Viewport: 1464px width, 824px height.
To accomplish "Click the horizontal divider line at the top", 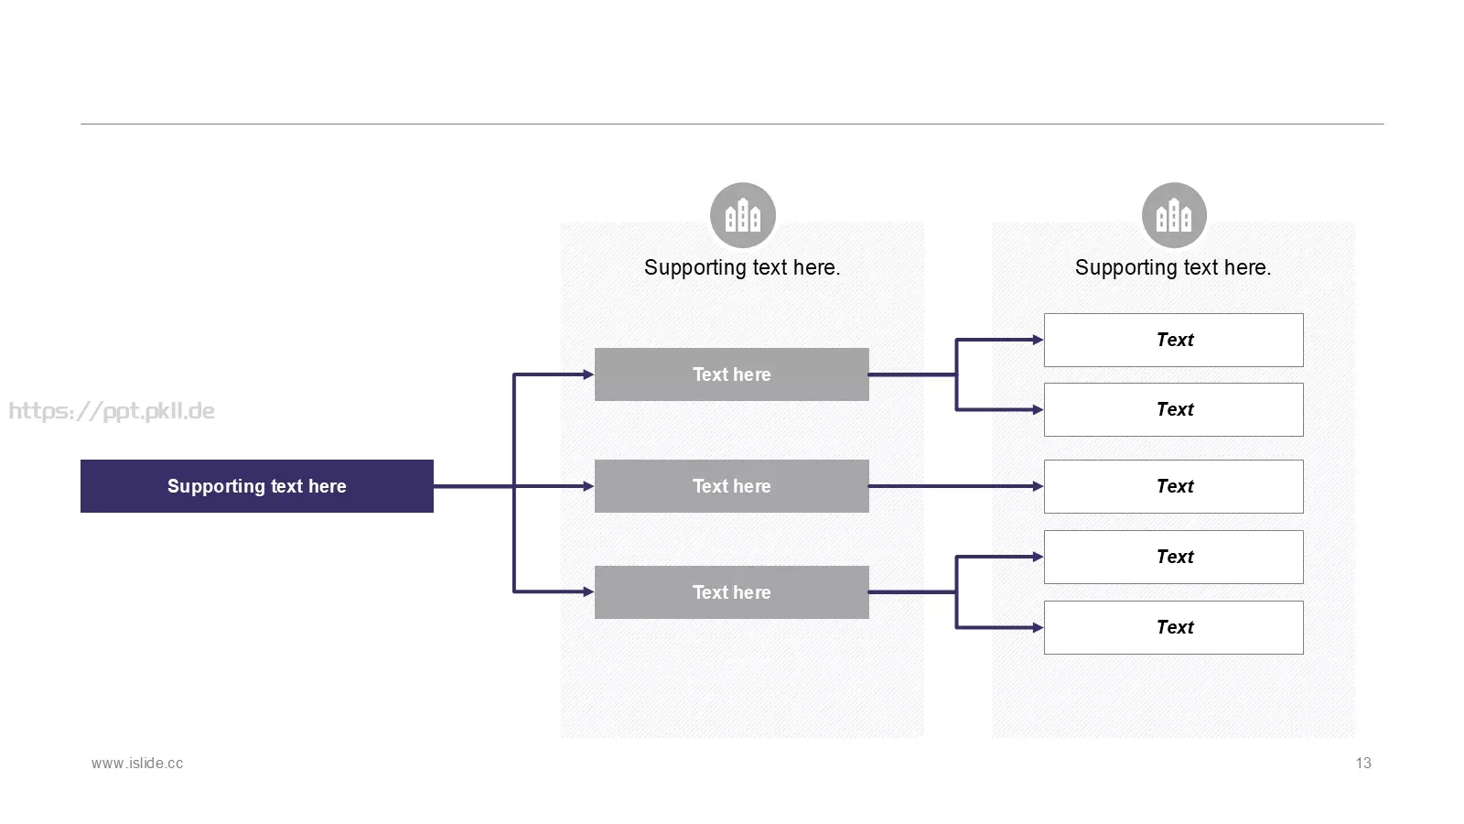I will (732, 124).
